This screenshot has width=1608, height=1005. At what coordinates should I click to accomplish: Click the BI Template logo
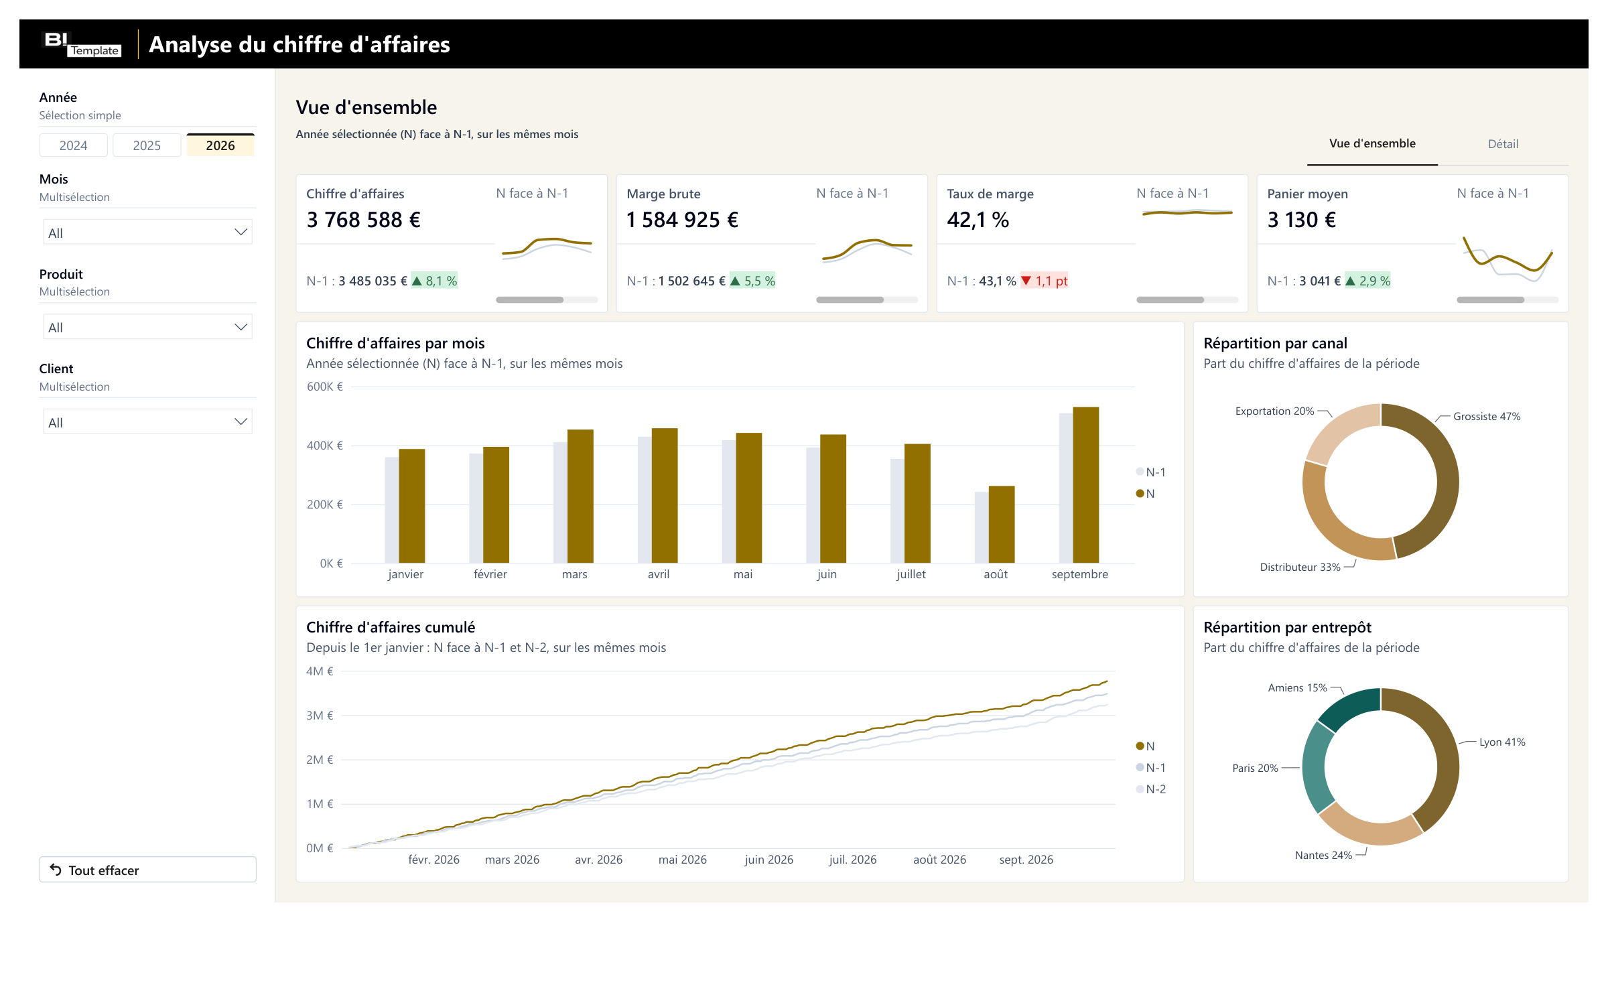(82, 44)
